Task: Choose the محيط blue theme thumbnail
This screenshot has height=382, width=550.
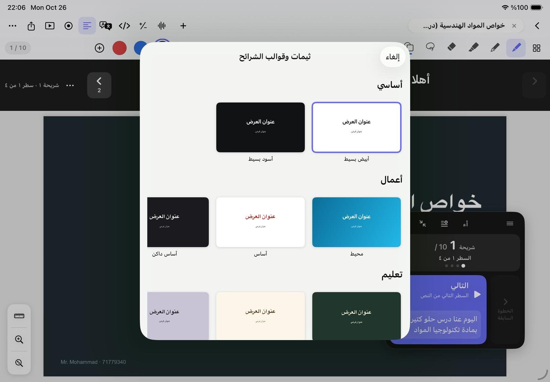Action: pyautogui.click(x=356, y=222)
